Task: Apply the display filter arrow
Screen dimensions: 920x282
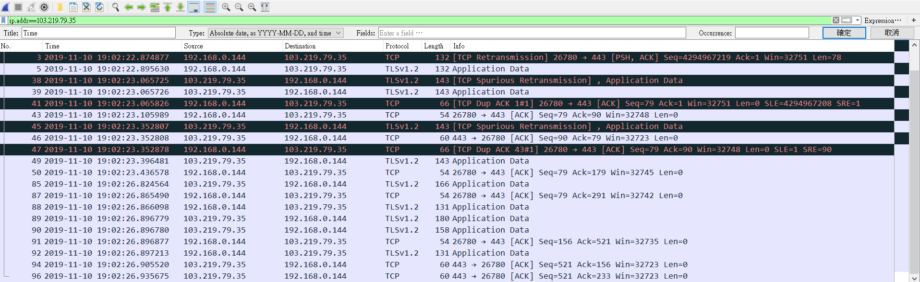Action: click(x=847, y=20)
